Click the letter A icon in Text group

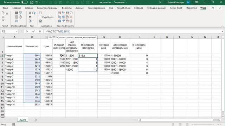(x=30, y=13)
